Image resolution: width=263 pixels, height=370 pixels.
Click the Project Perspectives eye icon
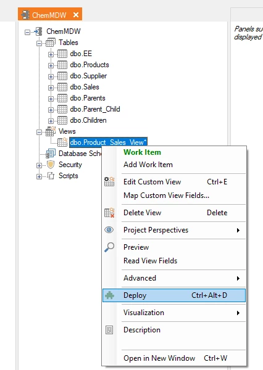pyautogui.click(x=109, y=229)
